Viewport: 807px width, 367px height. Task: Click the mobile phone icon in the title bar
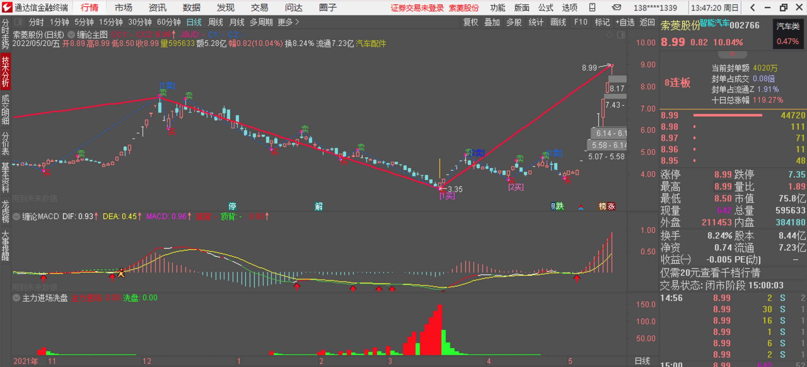click(592, 8)
